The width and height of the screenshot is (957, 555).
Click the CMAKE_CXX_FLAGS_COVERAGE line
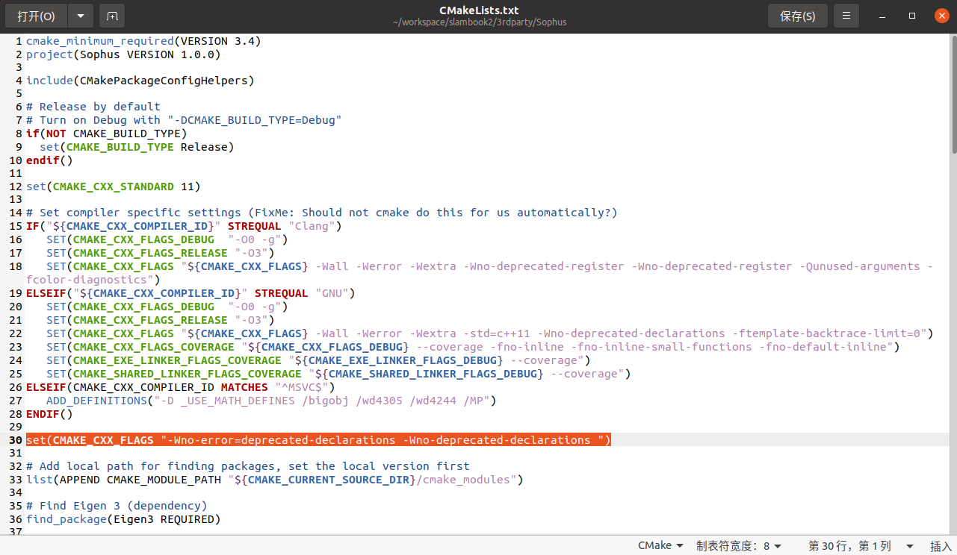[473, 347]
